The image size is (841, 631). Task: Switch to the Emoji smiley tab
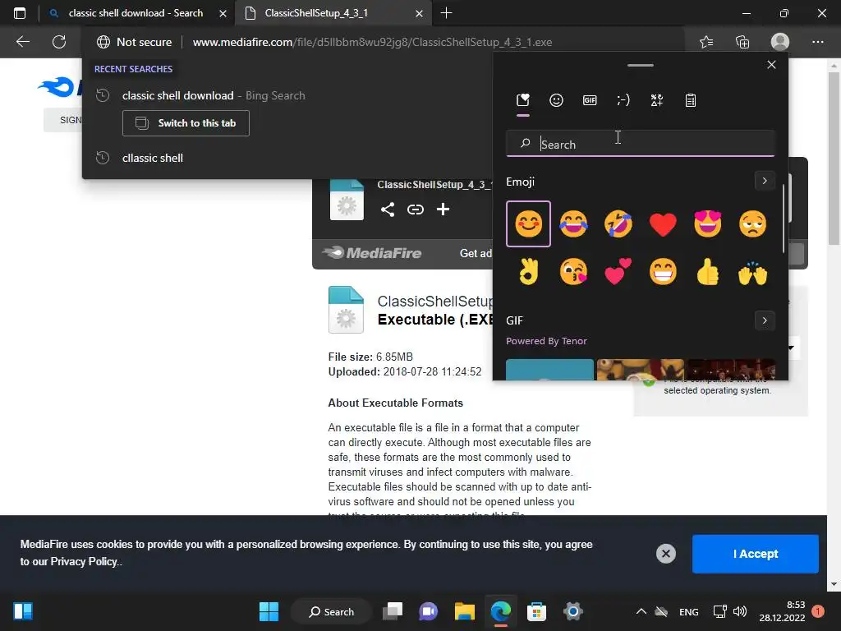tap(556, 100)
